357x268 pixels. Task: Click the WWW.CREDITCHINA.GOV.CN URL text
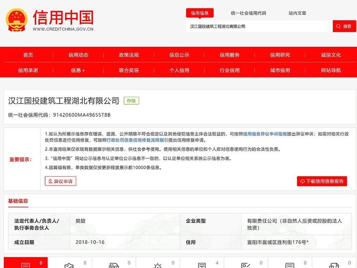(63, 29)
